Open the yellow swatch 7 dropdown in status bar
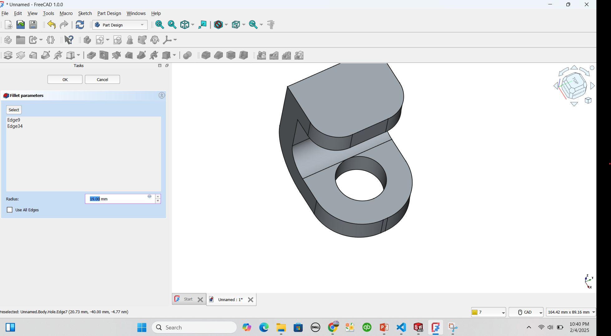The height and width of the screenshot is (336, 611). click(488, 312)
